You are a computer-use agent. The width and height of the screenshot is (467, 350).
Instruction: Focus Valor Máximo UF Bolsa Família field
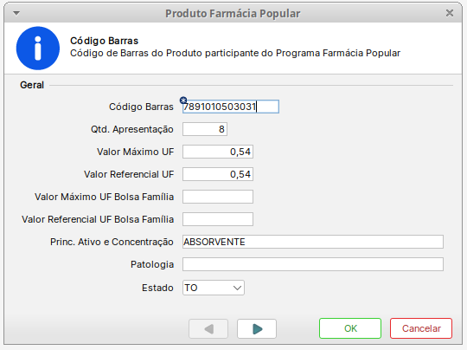click(x=218, y=197)
